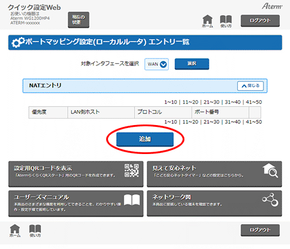Go to entries 31~40 below table
The width and height of the screenshot is (290, 249).
[x=233, y=122]
